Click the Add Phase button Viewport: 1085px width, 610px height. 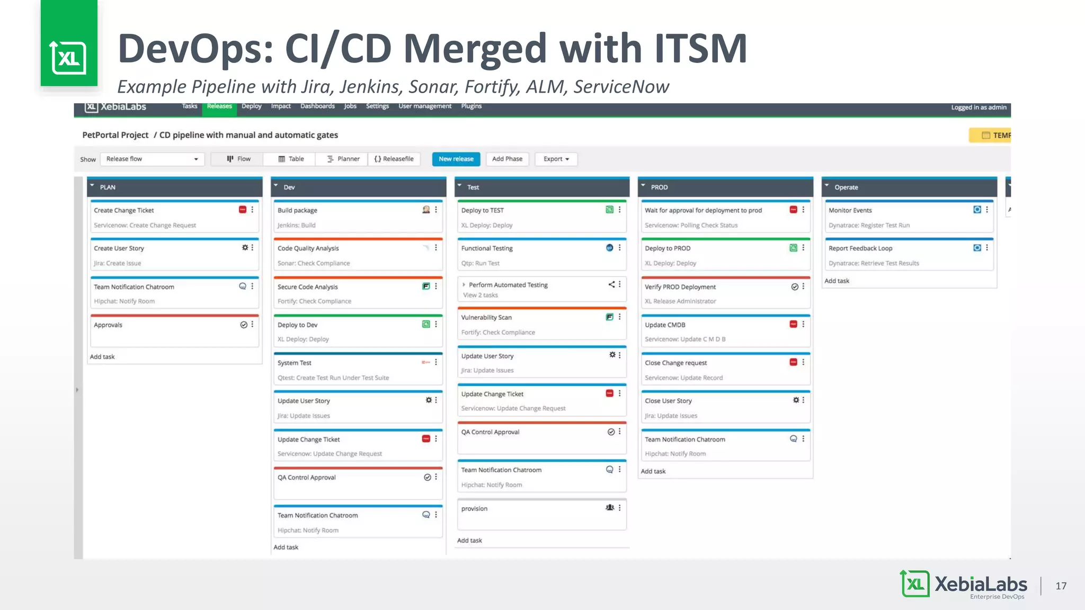tap(507, 159)
